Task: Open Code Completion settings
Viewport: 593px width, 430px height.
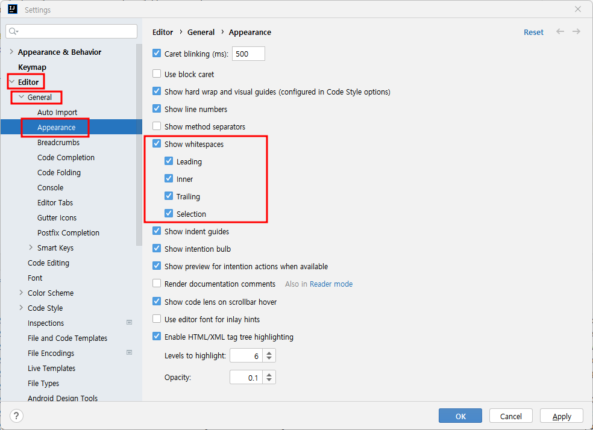Action: click(x=66, y=158)
